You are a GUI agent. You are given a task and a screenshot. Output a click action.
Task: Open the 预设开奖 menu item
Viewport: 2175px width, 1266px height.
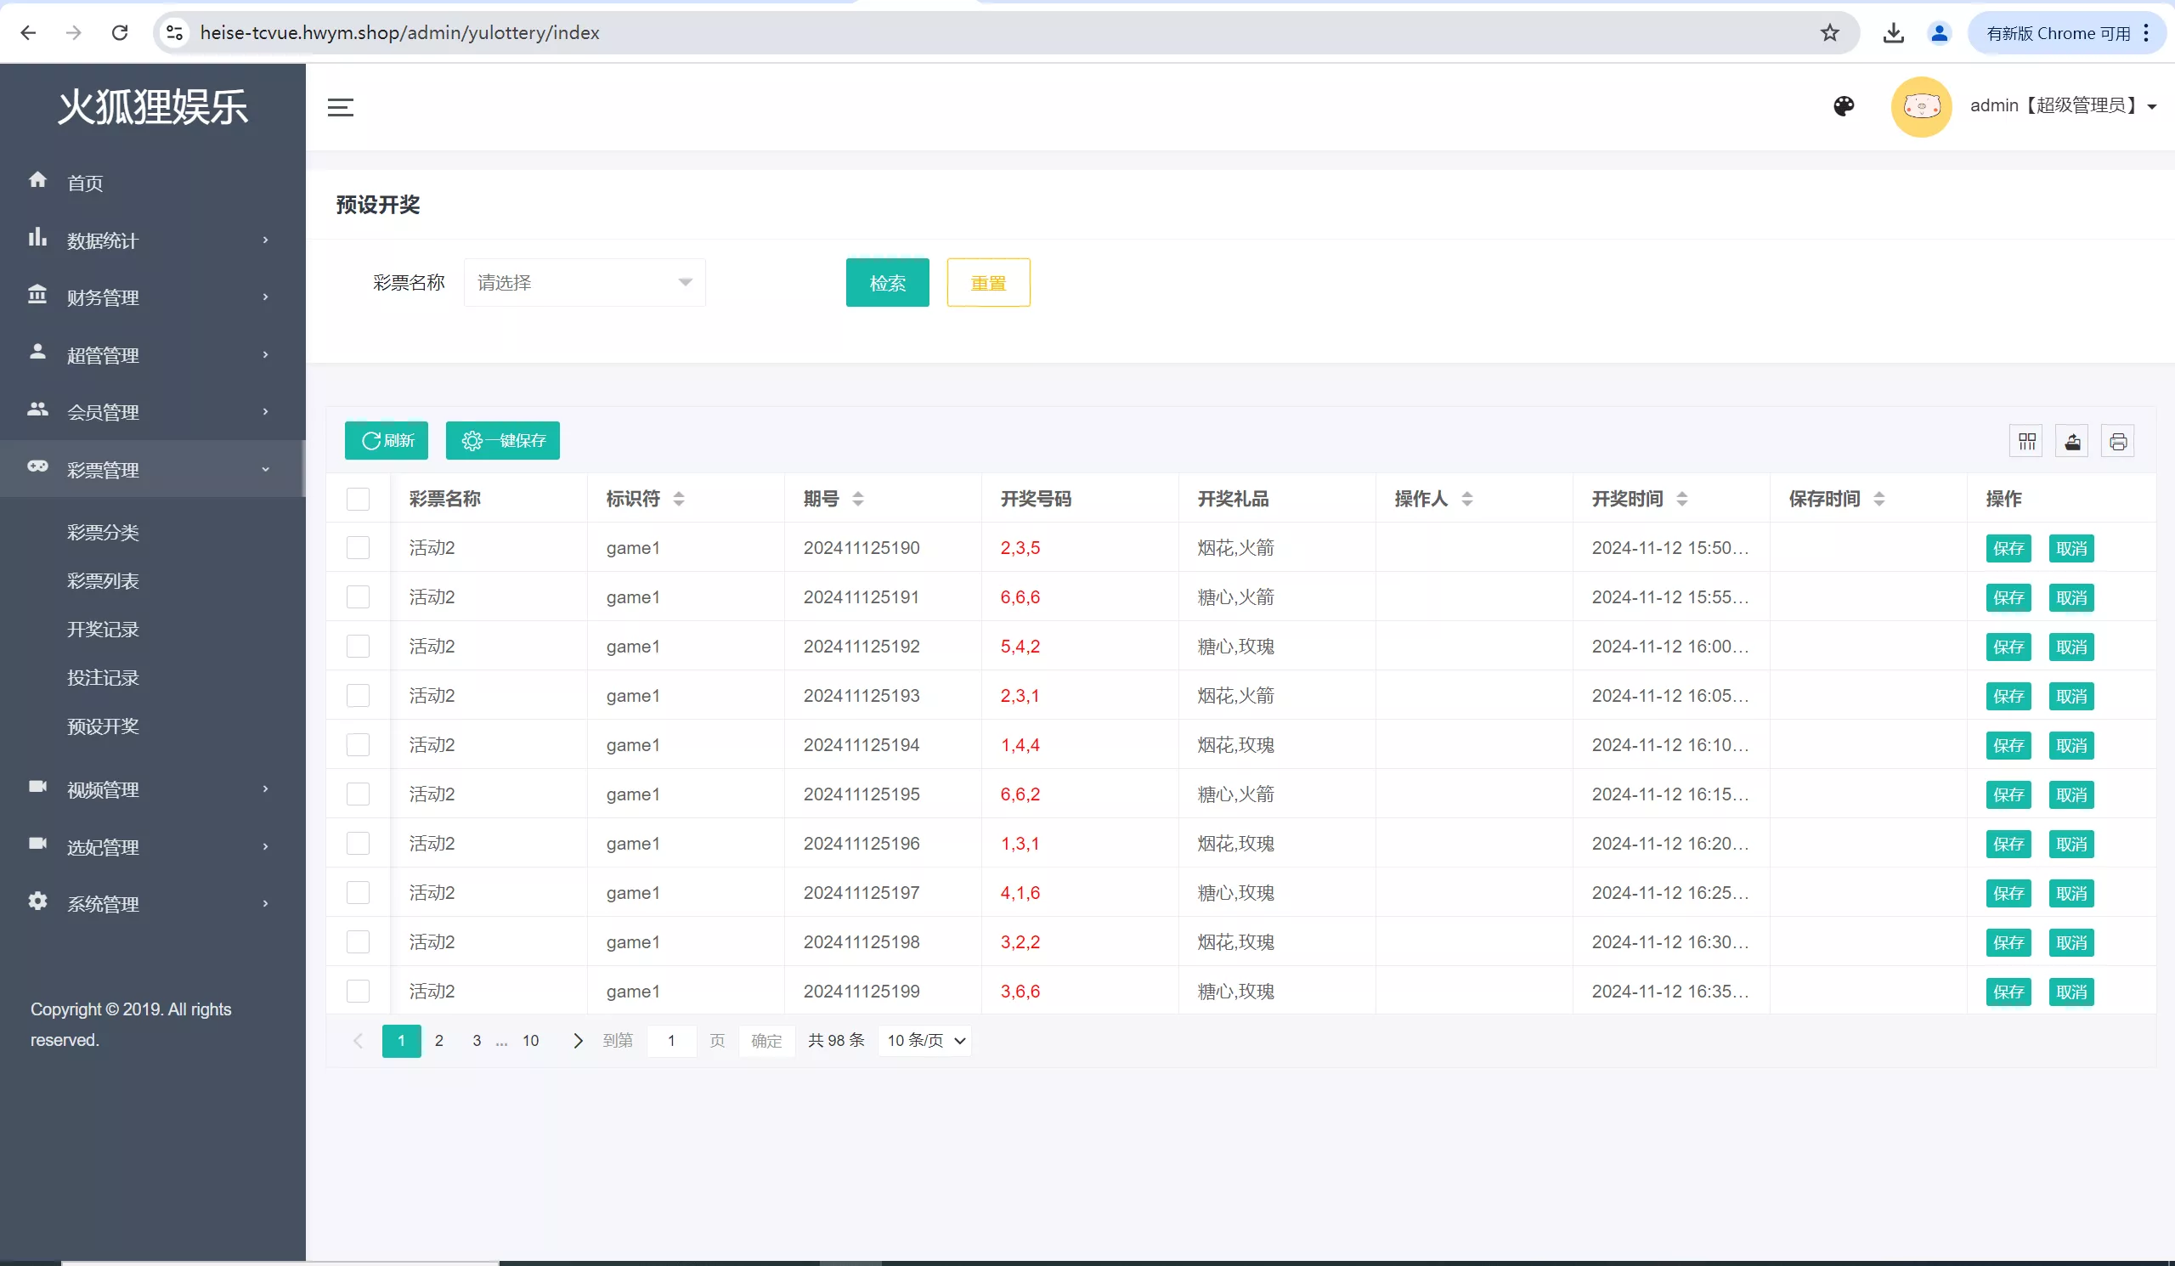(x=103, y=726)
